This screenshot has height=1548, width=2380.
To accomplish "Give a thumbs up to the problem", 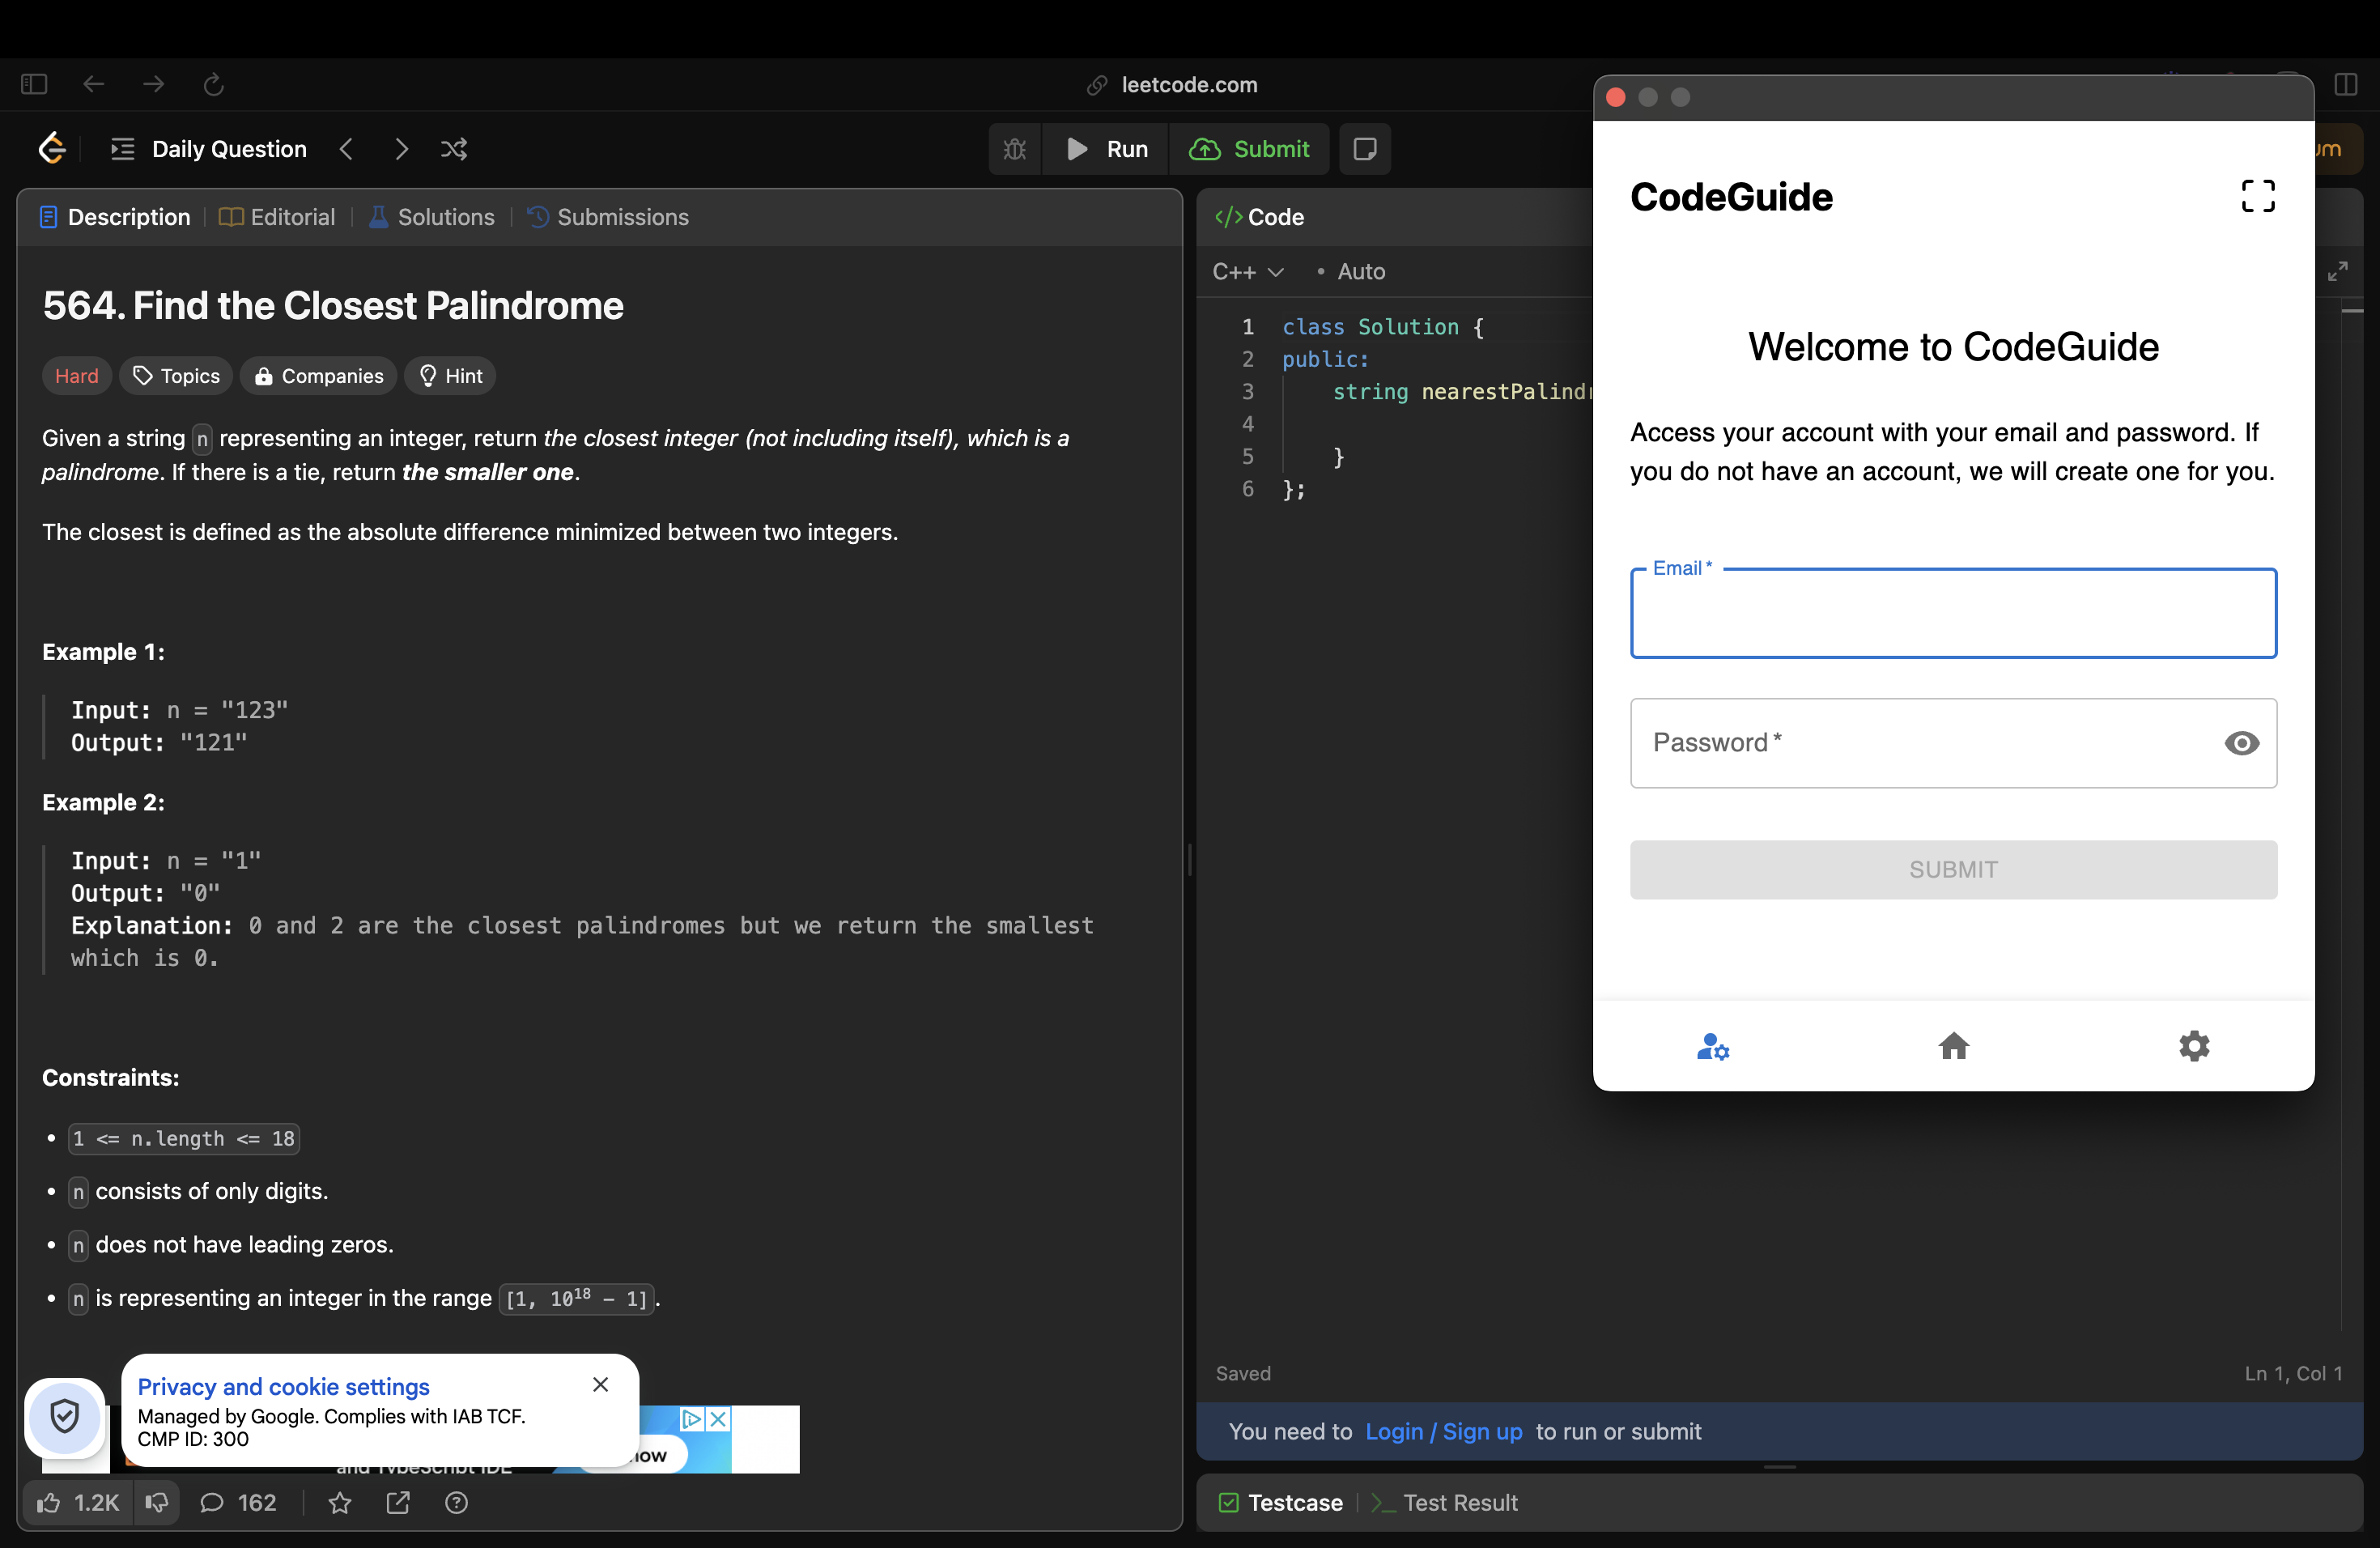I will click(48, 1503).
